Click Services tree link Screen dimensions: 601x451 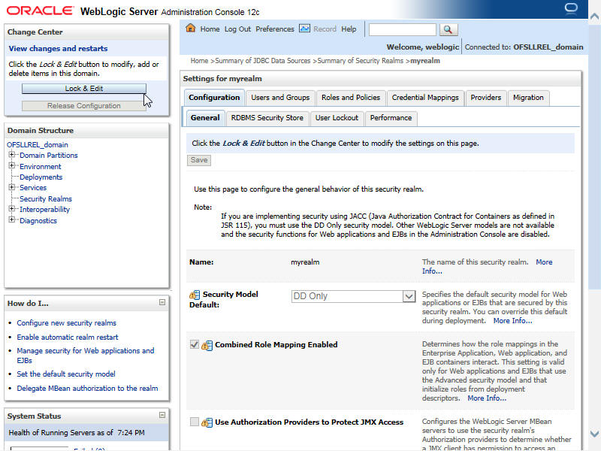(33, 188)
